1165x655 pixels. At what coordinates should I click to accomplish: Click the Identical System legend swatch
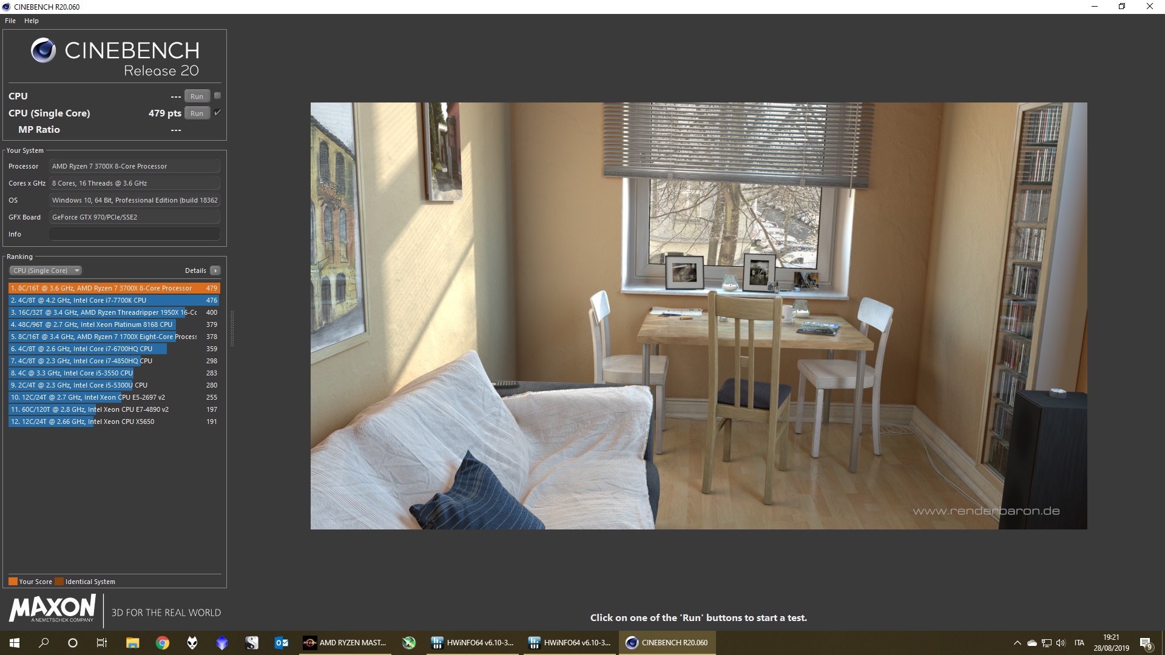(x=59, y=582)
